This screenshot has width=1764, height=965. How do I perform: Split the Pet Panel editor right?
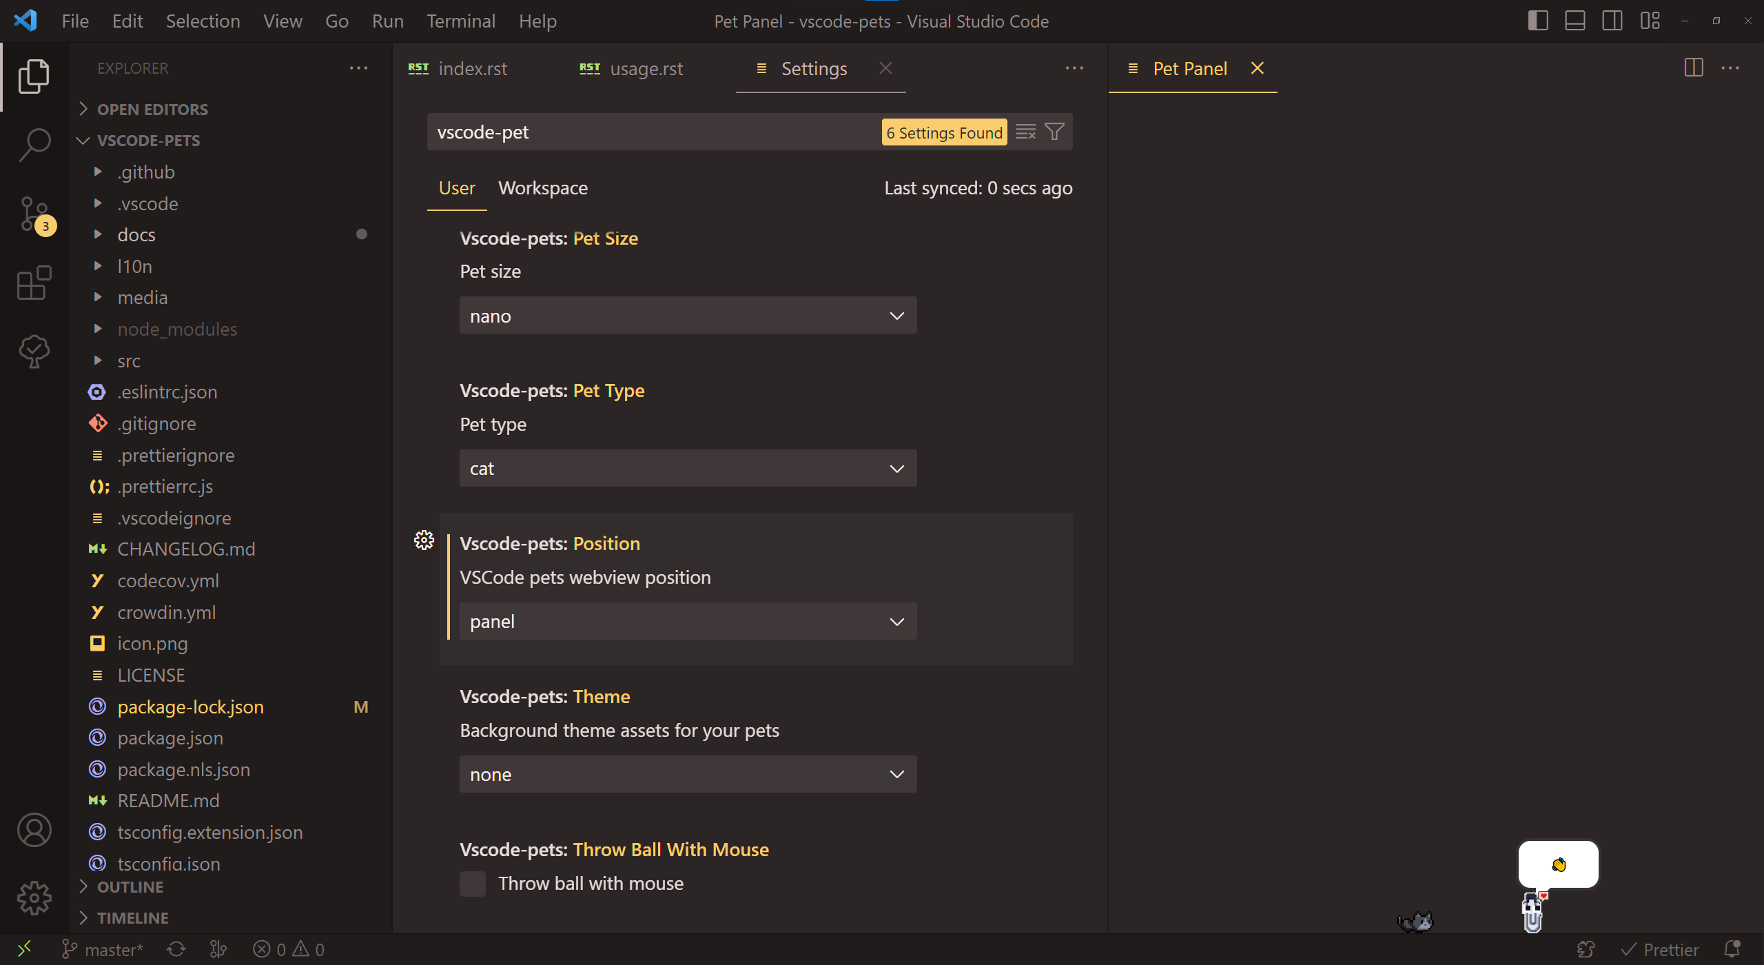1693,68
